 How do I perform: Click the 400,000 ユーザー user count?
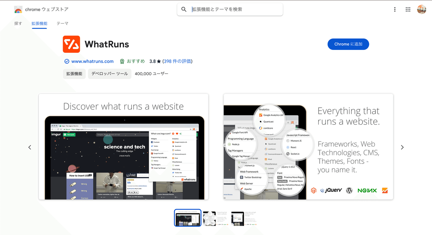(x=152, y=74)
